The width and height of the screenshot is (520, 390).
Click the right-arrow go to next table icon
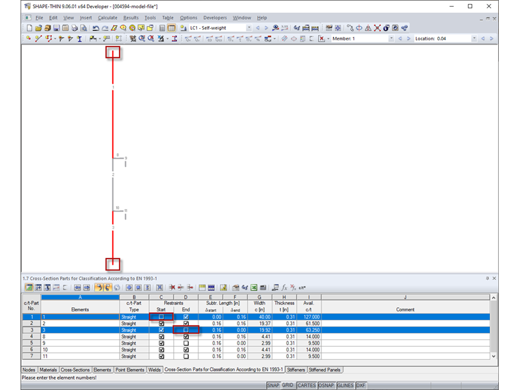[x=87, y=287]
